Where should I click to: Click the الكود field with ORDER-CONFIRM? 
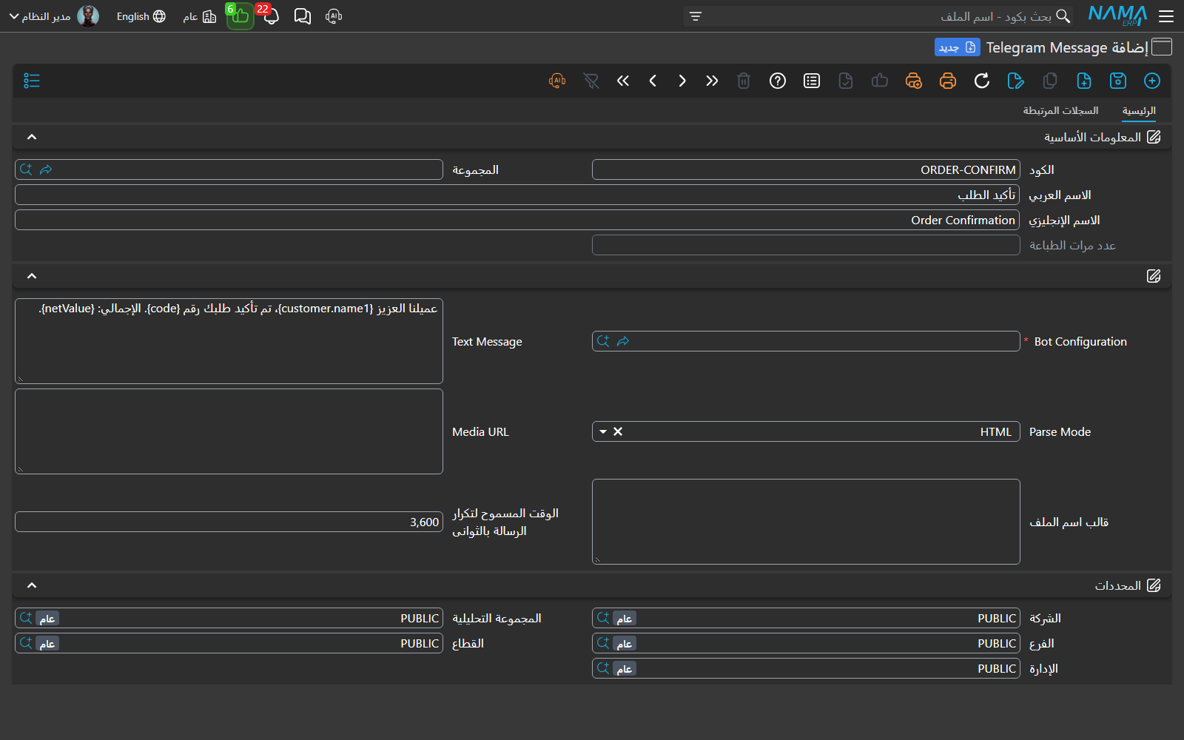click(806, 169)
